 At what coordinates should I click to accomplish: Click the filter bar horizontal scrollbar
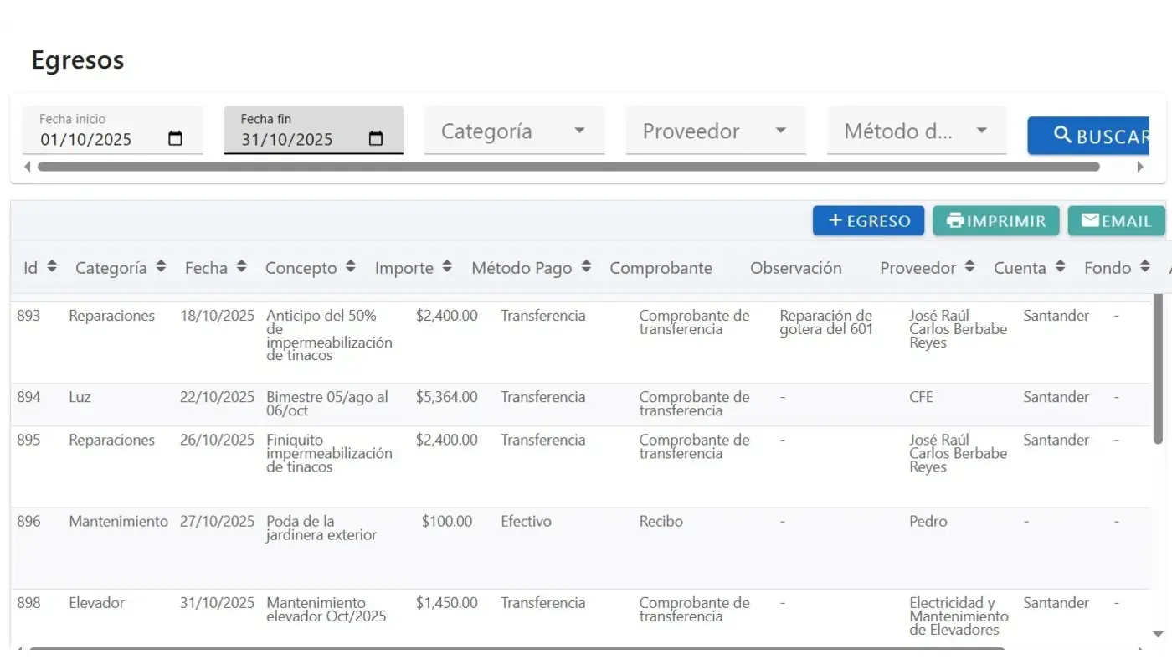[568, 167]
